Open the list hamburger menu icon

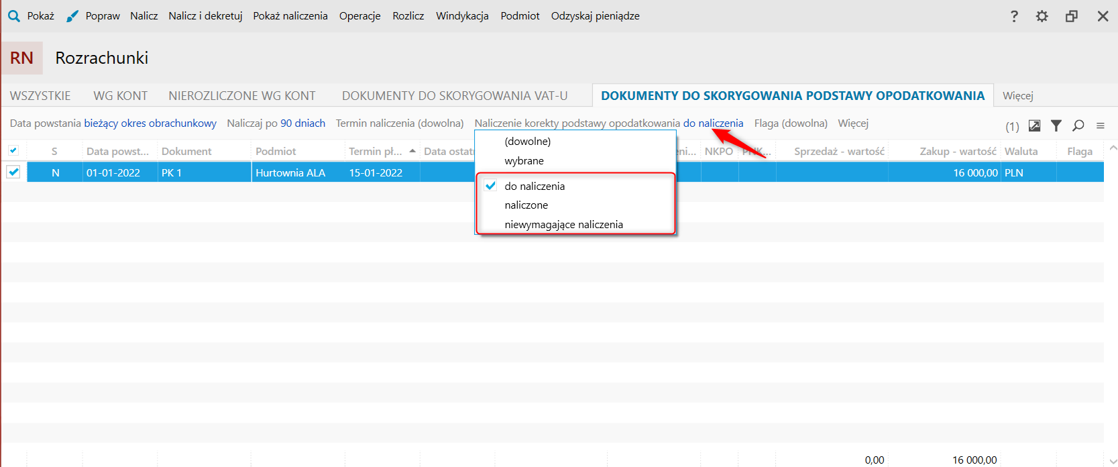[x=1101, y=125]
